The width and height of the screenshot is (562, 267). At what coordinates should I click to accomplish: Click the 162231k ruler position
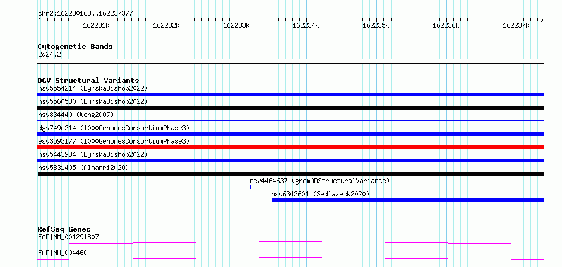tap(96, 25)
